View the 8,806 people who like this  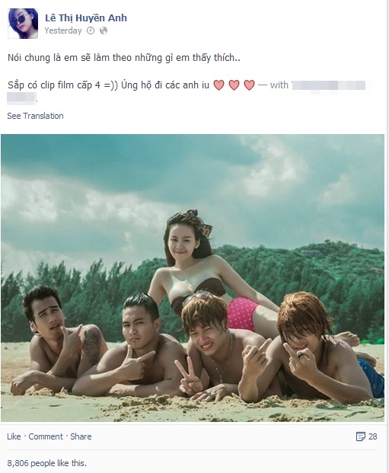46,463
